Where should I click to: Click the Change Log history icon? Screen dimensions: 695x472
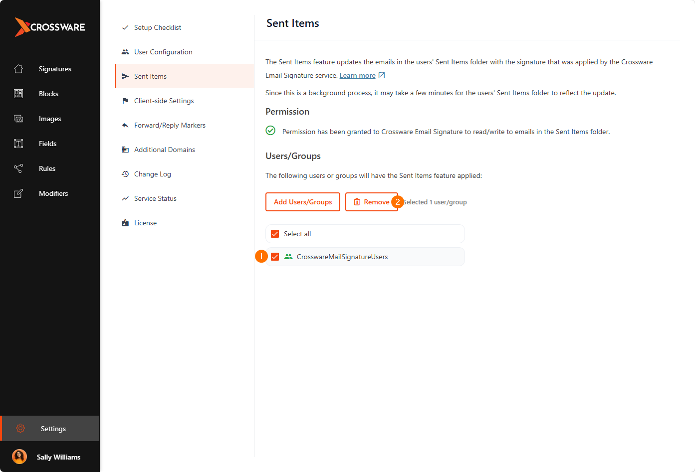pyautogui.click(x=125, y=174)
